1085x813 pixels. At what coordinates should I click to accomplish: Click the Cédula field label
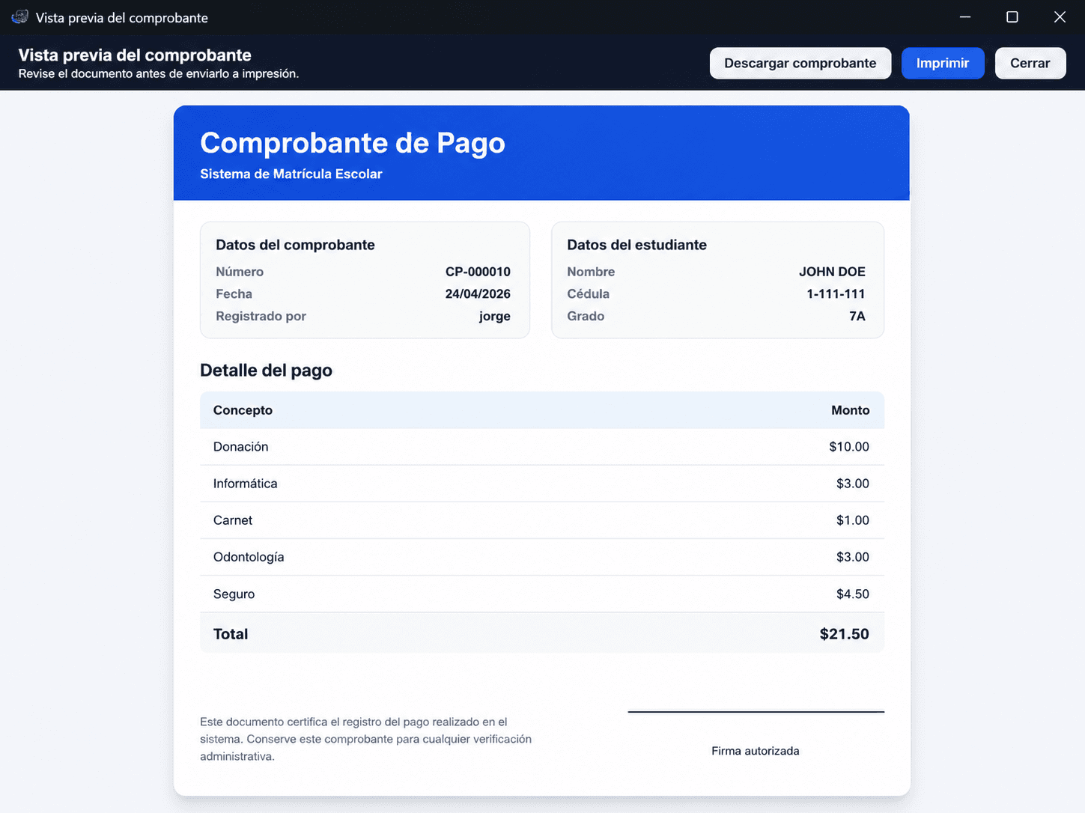pyautogui.click(x=588, y=294)
